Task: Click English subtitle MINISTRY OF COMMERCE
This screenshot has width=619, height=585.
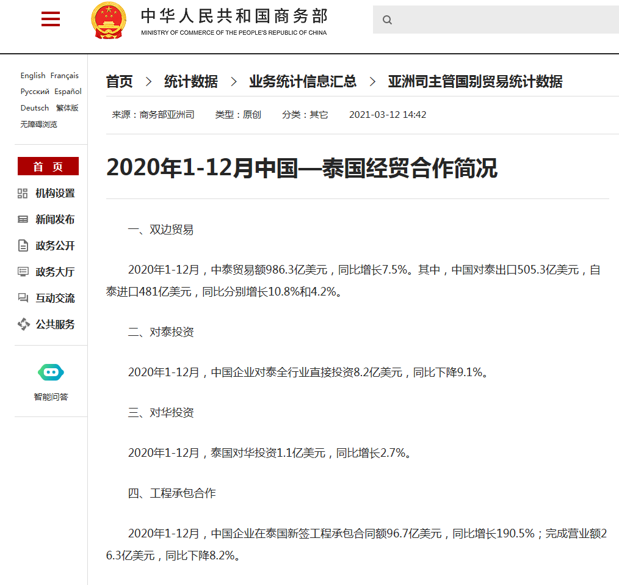Action: pos(234,33)
